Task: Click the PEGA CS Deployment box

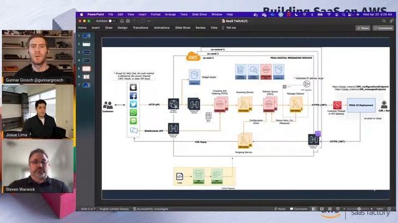Action: [x=361, y=105]
